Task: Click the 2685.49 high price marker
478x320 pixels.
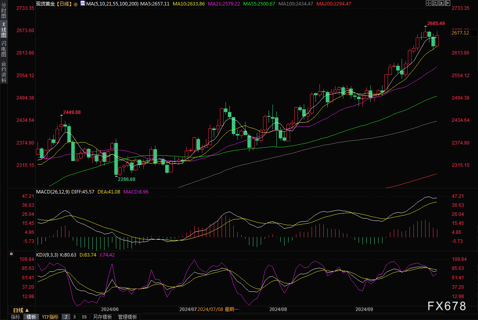Action: tap(437, 23)
